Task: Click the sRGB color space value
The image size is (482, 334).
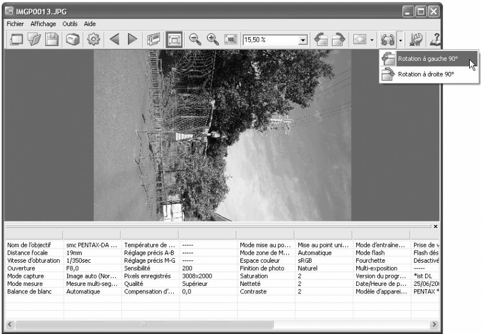Action: [x=305, y=260]
